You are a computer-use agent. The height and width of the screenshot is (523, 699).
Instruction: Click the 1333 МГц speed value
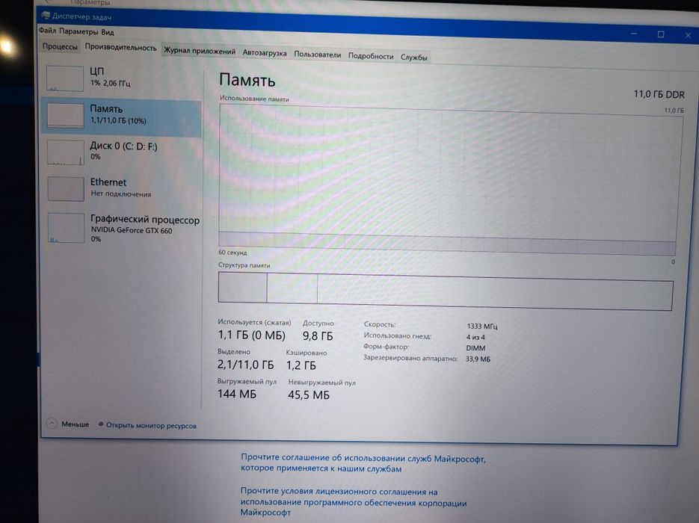pyautogui.click(x=482, y=326)
